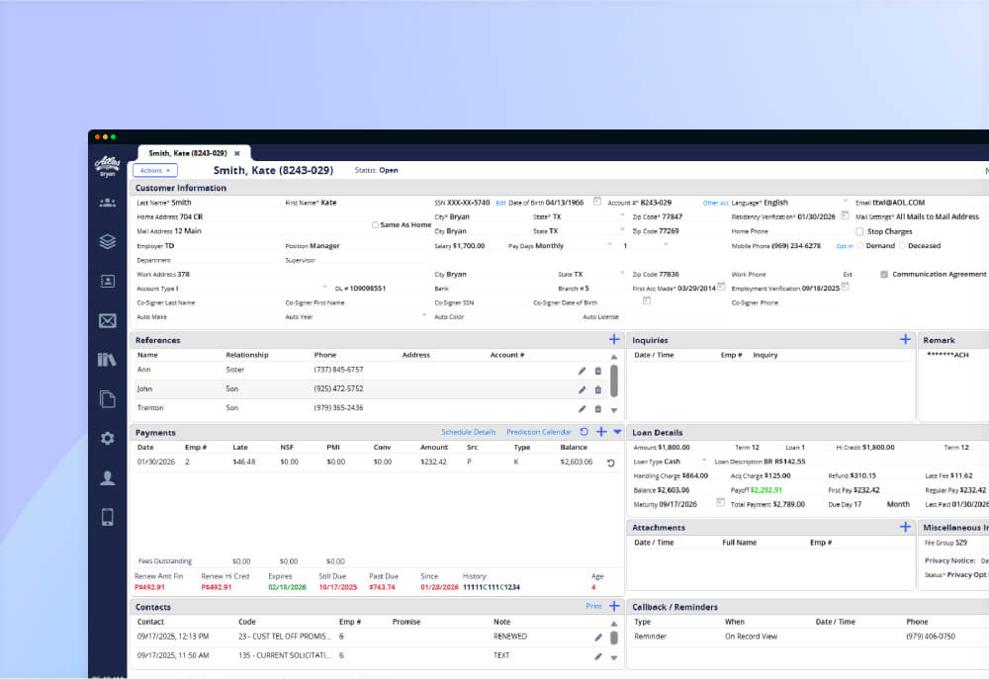Add an attachment with plus icon
The width and height of the screenshot is (989, 679).
[905, 527]
